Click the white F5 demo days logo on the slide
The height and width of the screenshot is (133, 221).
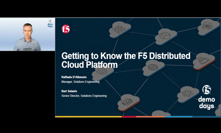point(206,97)
